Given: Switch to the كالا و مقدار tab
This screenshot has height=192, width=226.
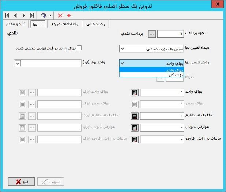Looking at the screenshot, I should 14,24.
